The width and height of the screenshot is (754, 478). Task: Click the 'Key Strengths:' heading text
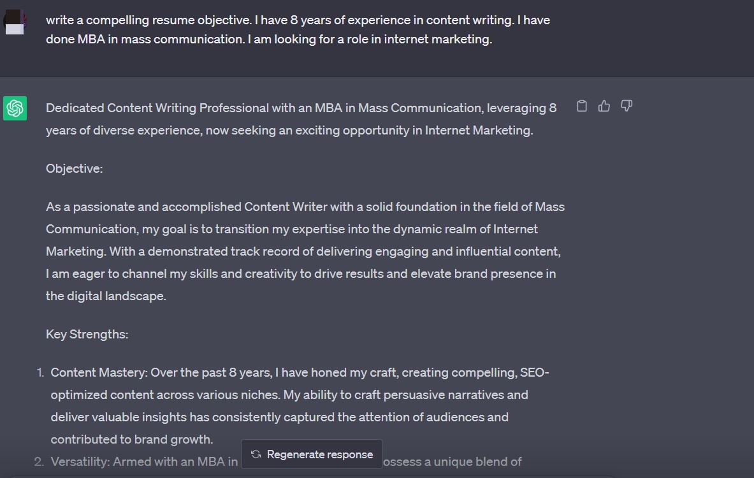pyautogui.click(x=87, y=334)
